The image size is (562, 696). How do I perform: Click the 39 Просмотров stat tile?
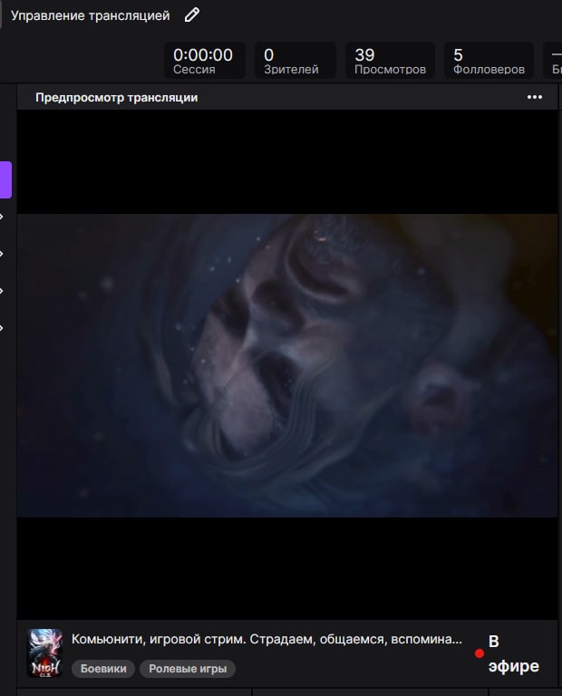pyautogui.click(x=390, y=61)
